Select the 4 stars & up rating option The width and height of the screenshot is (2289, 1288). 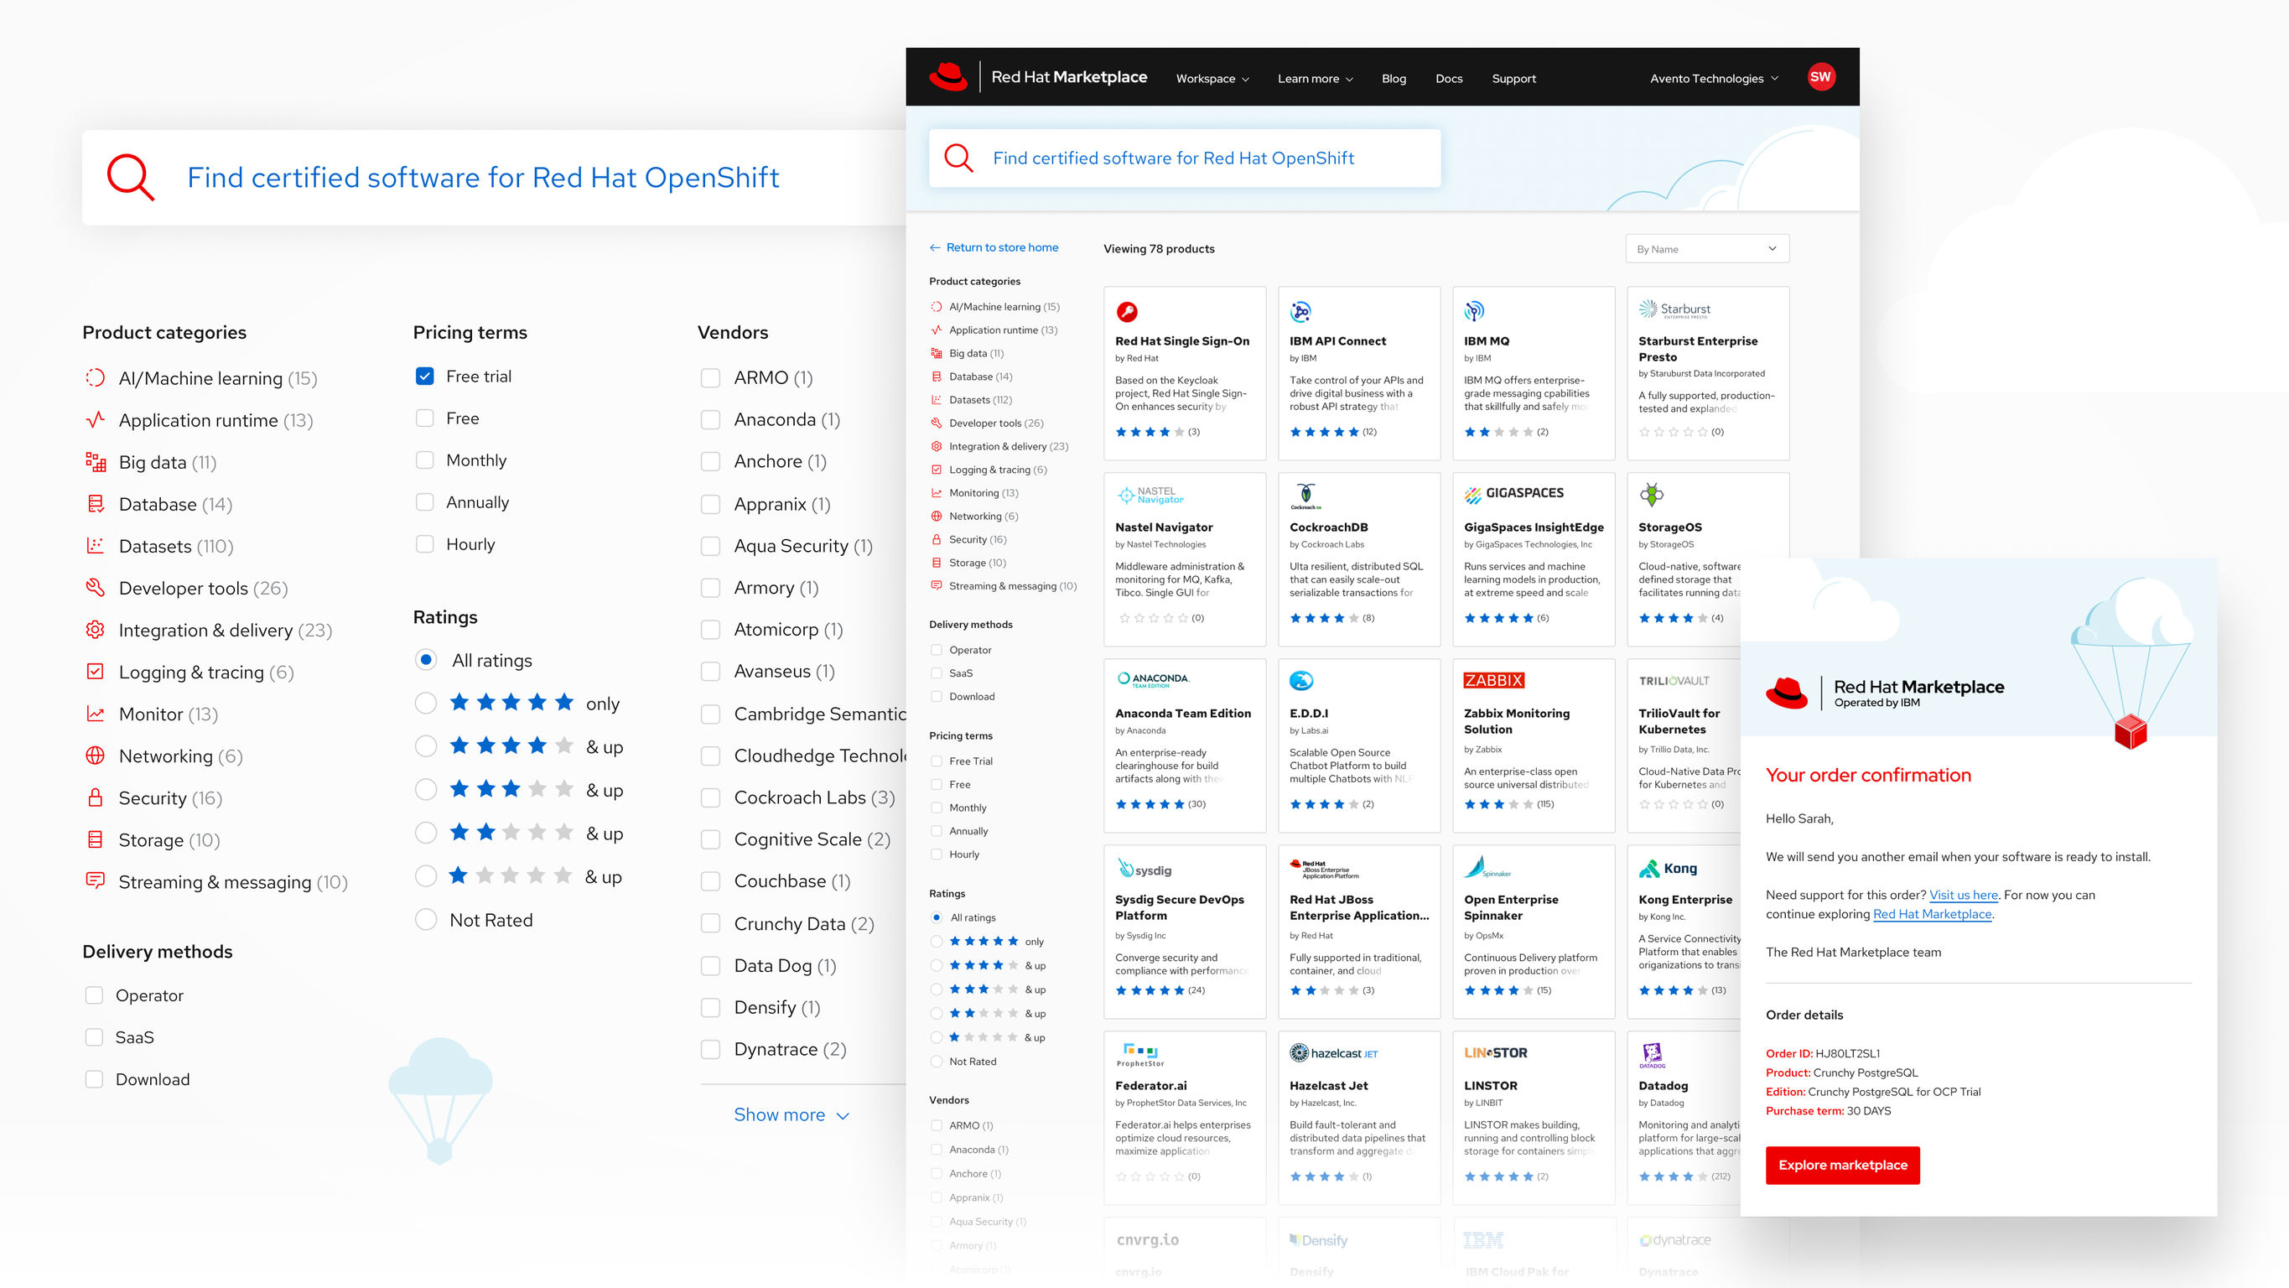pyautogui.click(x=427, y=745)
